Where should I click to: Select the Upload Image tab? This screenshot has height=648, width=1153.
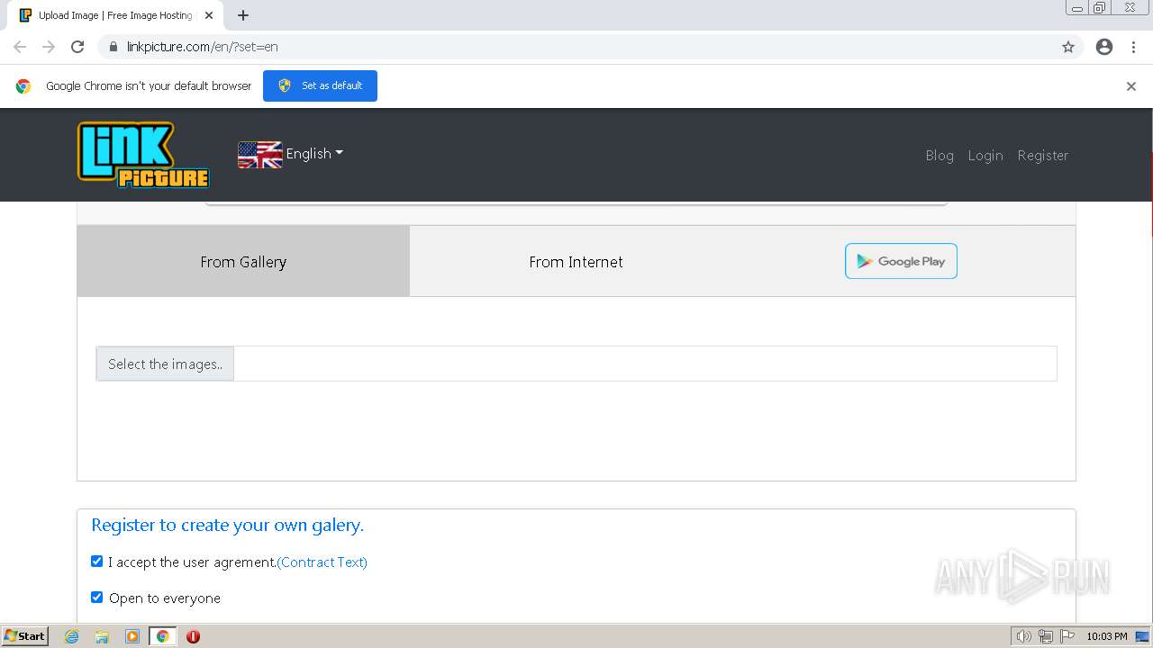click(114, 15)
